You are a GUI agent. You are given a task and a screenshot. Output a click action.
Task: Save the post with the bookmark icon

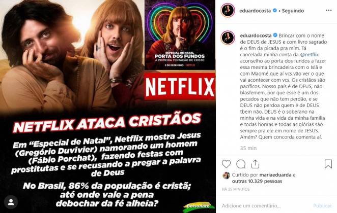(328, 164)
